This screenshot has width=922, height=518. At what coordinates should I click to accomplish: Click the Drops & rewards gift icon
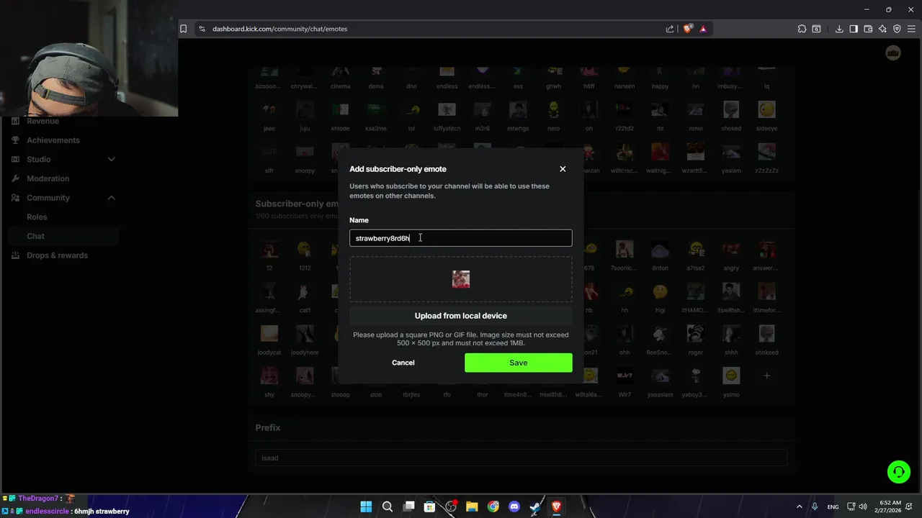click(15, 255)
